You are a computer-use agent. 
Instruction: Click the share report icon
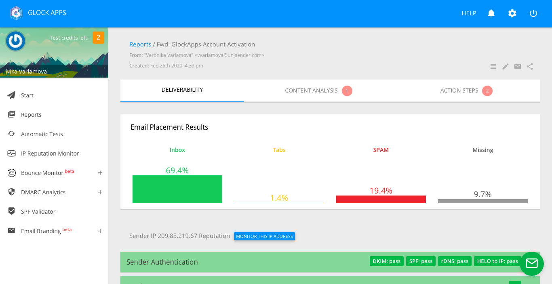(530, 67)
